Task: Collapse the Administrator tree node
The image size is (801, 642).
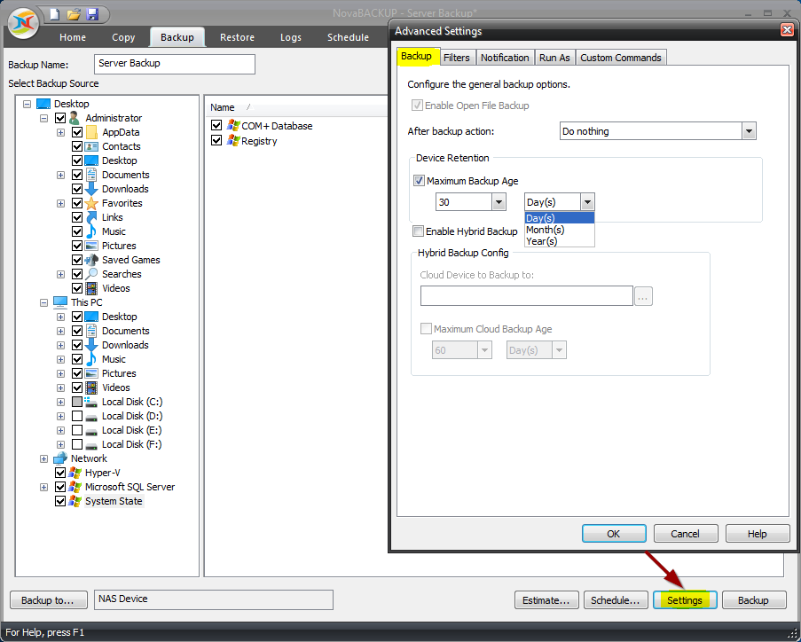Action: click(x=44, y=118)
